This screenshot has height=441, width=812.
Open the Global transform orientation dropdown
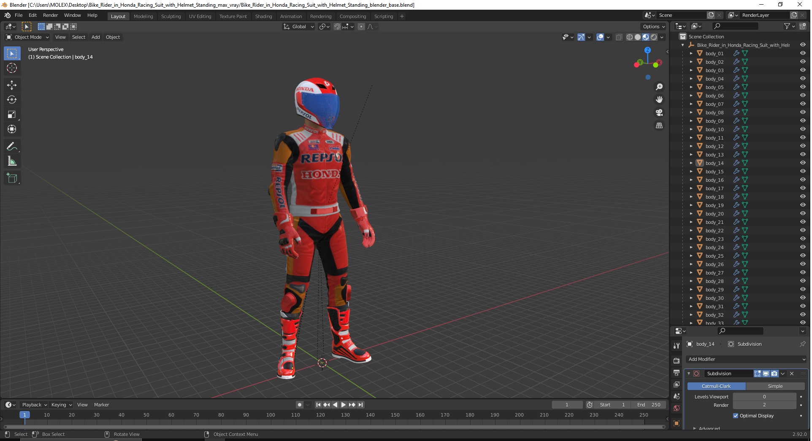point(299,27)
